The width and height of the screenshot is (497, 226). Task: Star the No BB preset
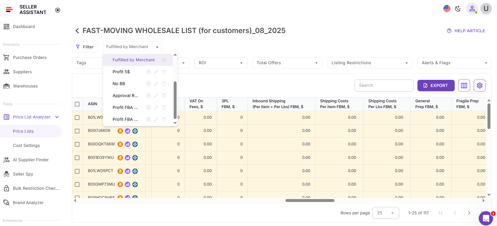(149, 84)
